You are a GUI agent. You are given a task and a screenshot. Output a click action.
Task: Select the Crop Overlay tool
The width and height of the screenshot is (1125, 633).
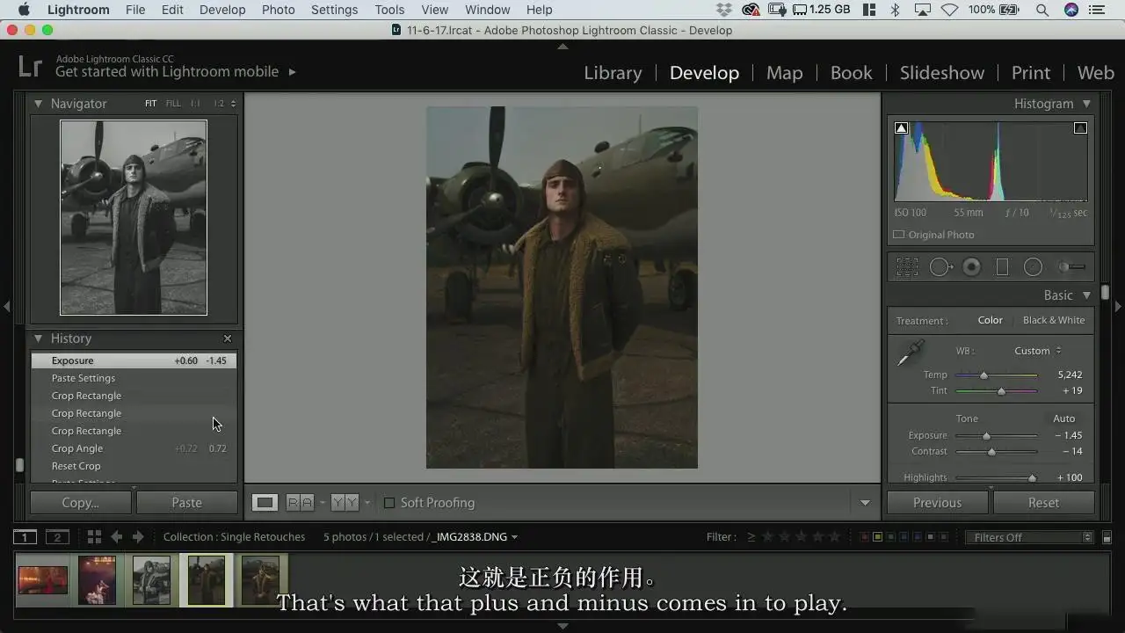tap(907, 266)
